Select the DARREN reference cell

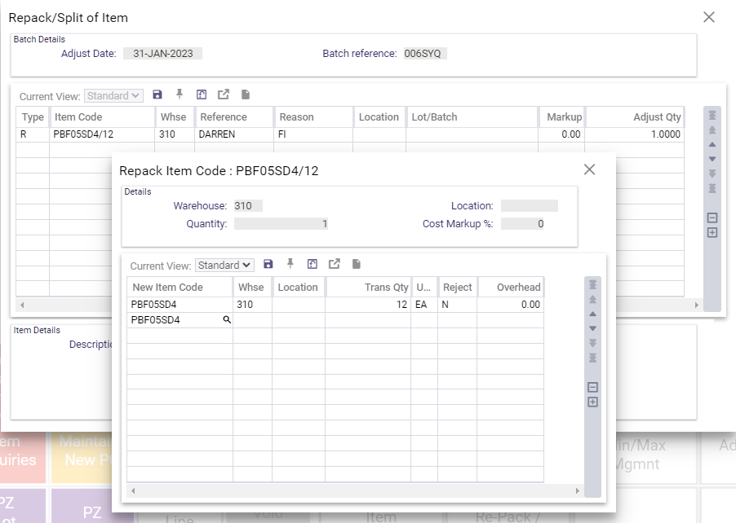233,134
